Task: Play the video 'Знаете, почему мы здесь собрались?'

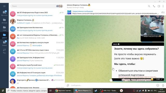Action: [138, 62]
